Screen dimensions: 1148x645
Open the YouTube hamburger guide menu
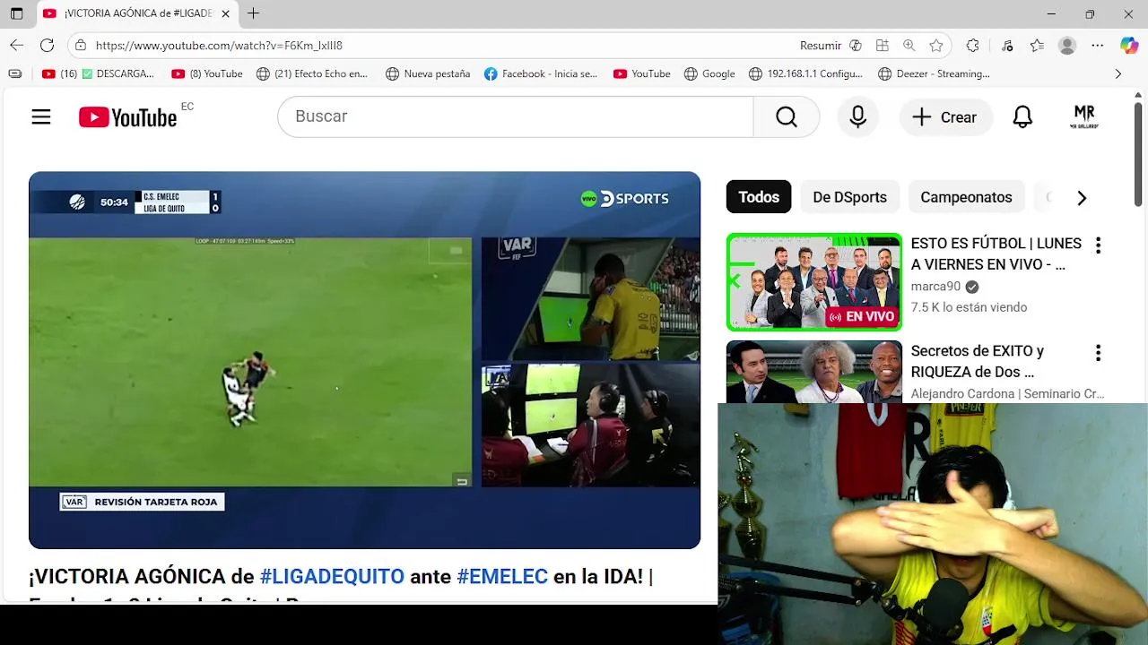tap(41, 116)
